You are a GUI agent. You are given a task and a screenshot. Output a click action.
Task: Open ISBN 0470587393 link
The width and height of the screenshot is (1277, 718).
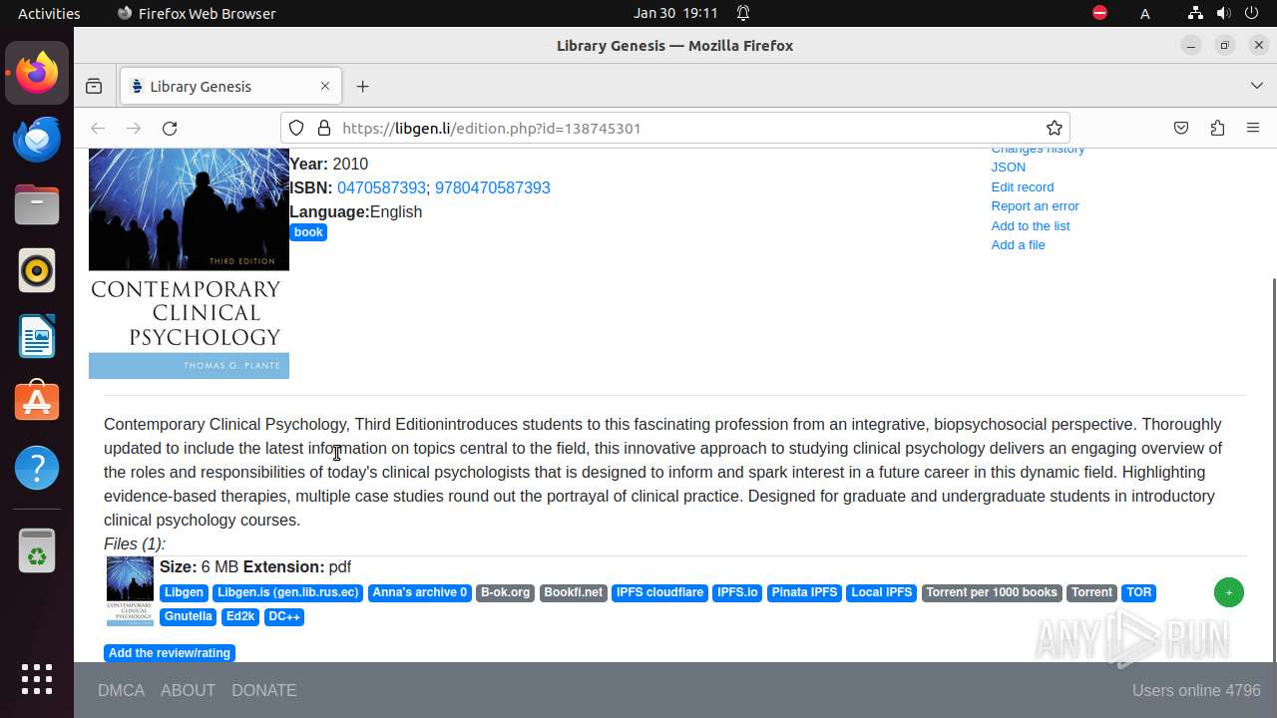381,187
